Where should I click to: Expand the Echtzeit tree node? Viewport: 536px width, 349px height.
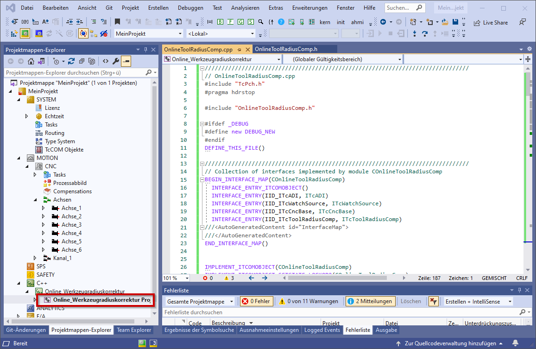point(27,116)
